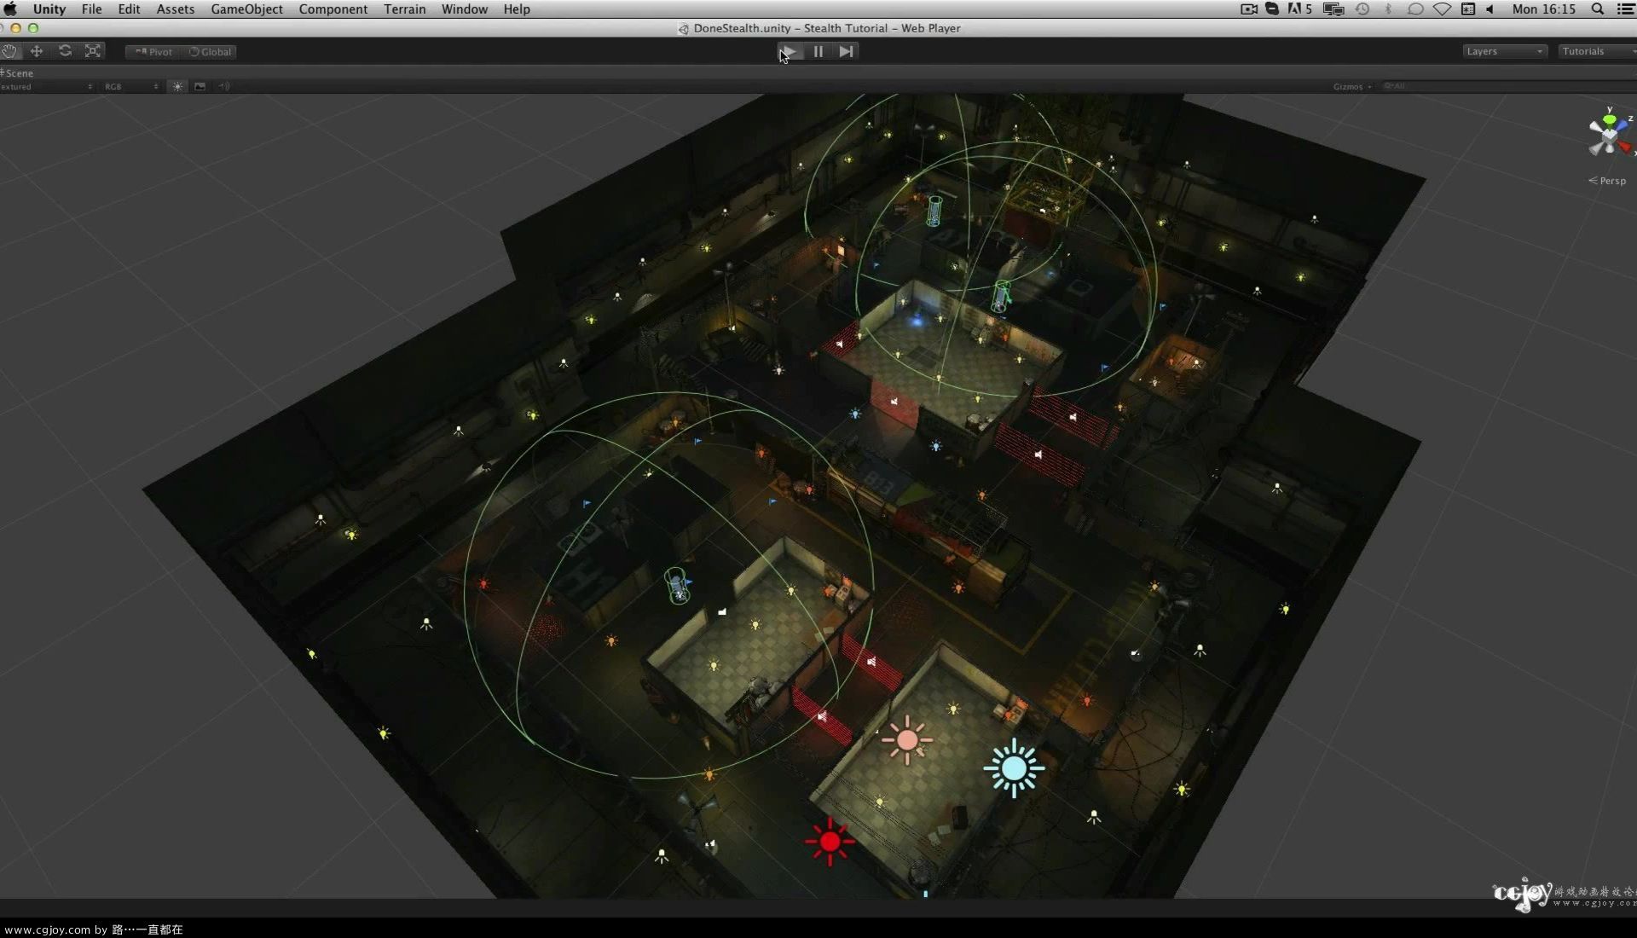
Task: Click the Wi-Fi status icon
Action: (x=1442, y=9)
